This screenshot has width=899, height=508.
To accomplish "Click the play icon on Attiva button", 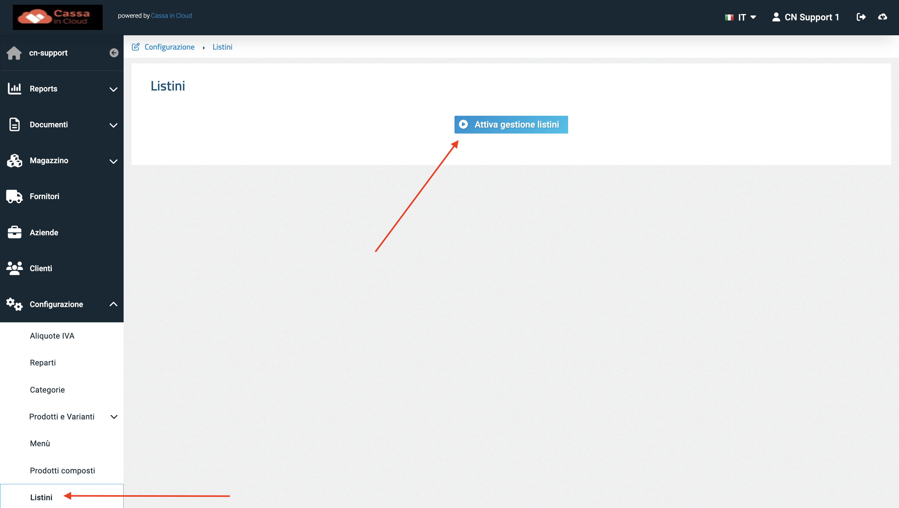I will (x=464, y=124).
